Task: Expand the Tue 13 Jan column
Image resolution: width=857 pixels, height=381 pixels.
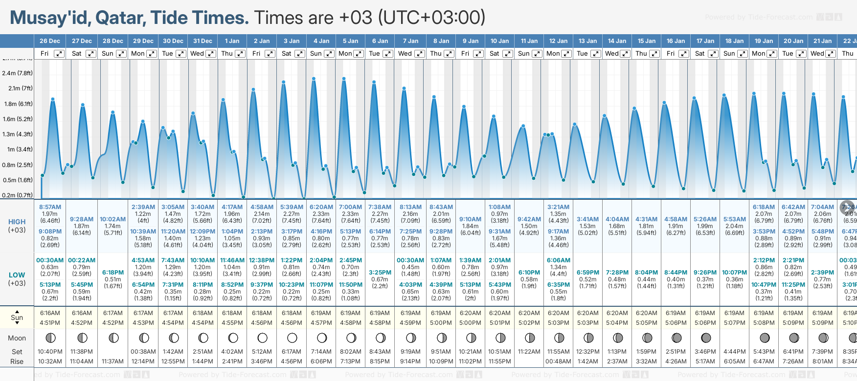Action: click(596, 54)
